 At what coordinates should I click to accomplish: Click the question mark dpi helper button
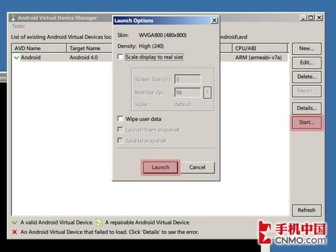coord(207,92)
